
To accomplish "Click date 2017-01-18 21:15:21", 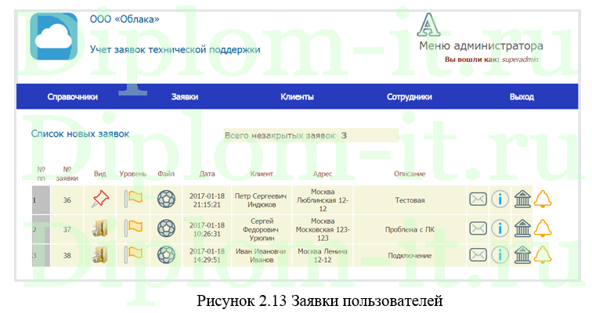I will tap(207, 200).
